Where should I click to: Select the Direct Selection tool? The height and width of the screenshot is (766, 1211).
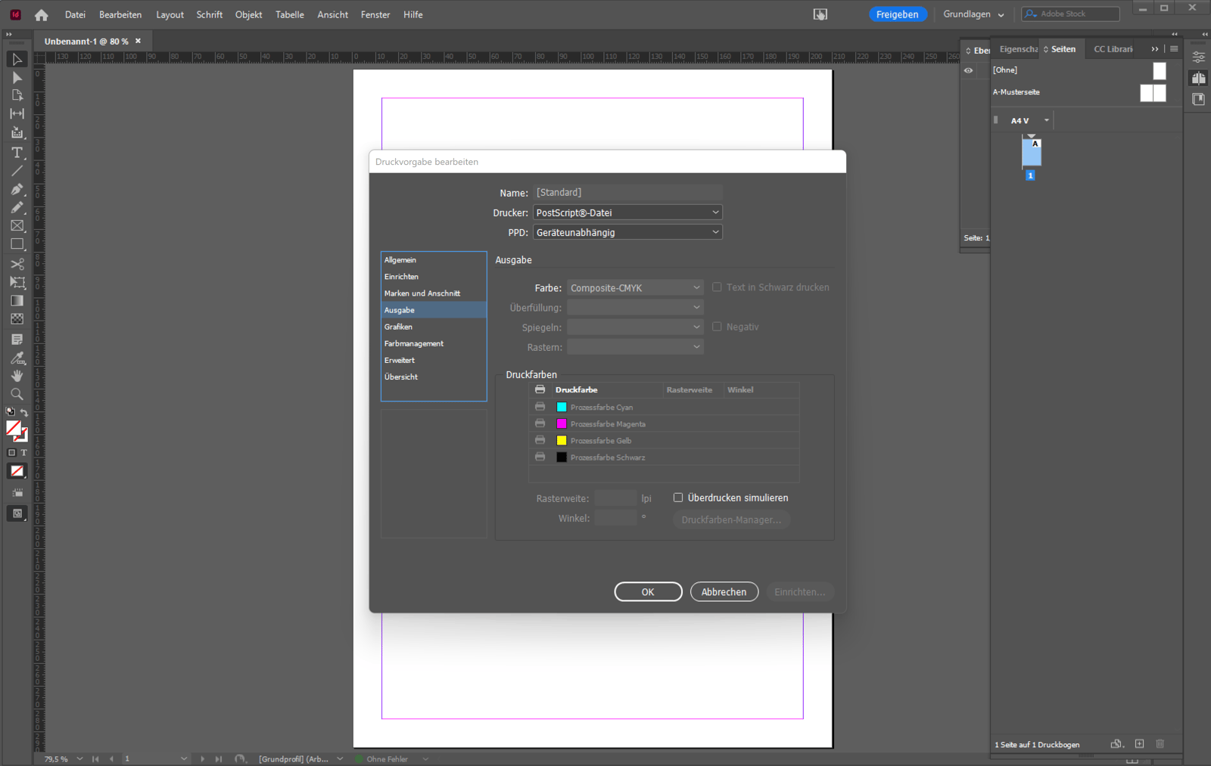point(17,78)
